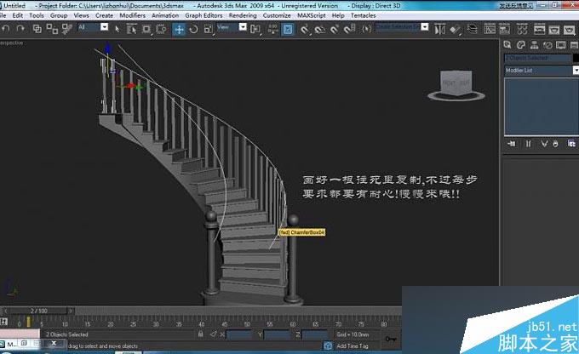Open the Animation menu
This screenshot has width=579, height=354.
point(165,15)
